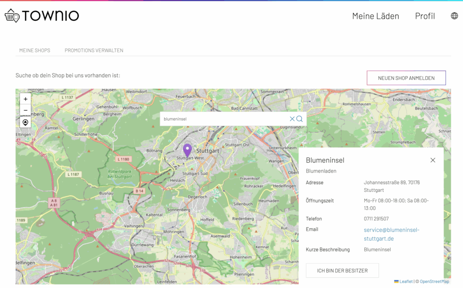Open the OpenStreetMap attribution link
Screen dimensions: 463x288
434,281
